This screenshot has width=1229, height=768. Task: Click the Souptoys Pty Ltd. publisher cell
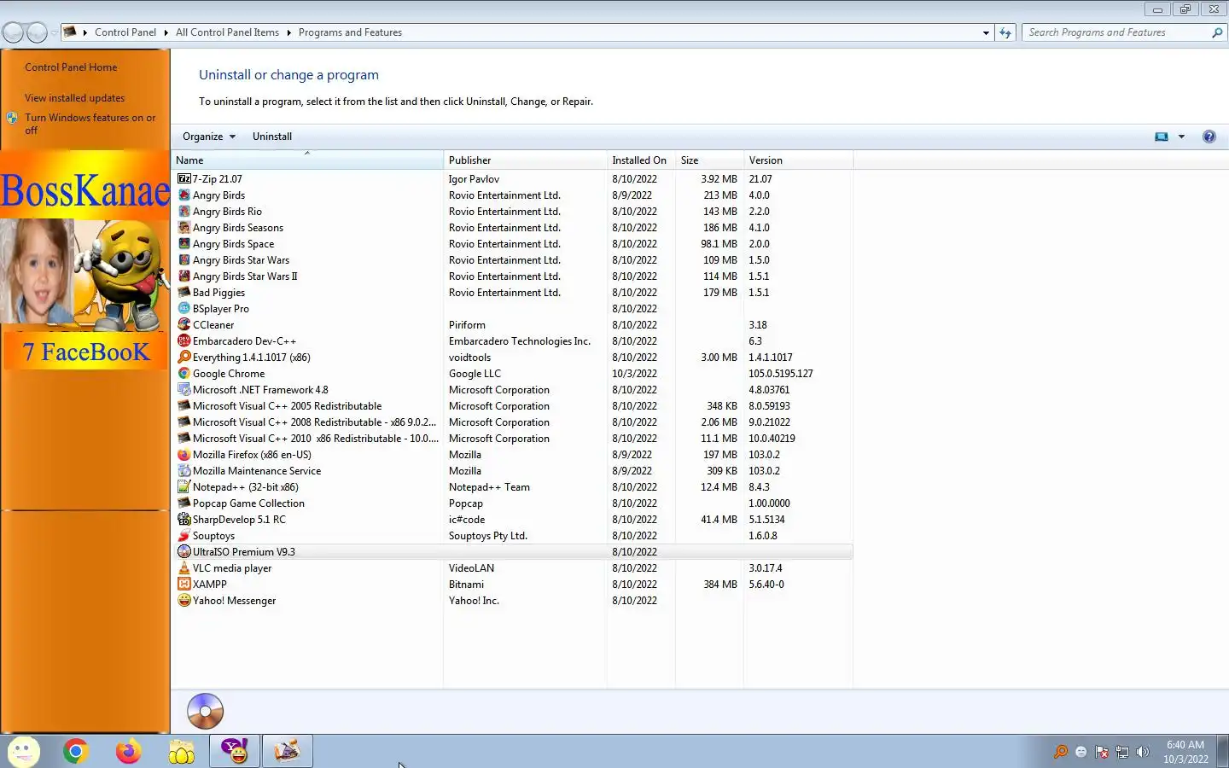[x=488, y=536]
